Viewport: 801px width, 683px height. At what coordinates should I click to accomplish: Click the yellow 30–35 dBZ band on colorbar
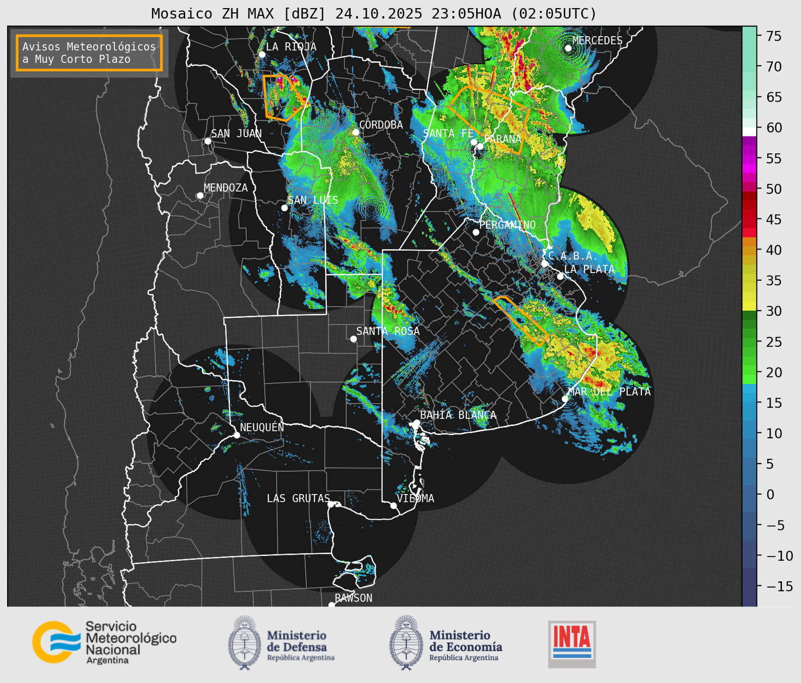click(749, 295)
